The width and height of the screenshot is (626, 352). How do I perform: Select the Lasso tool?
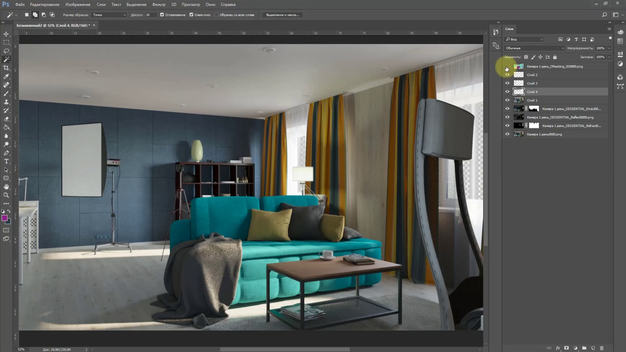click(6, 51)
